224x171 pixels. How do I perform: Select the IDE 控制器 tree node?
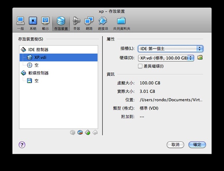coord(59,50)
